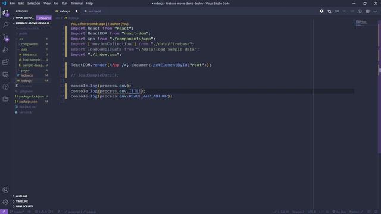The height and width of the screenshot is (214, 381).
Task: Click the circled-arrow timeline icon in editor toolbar
Action: (x=360, y=11)
